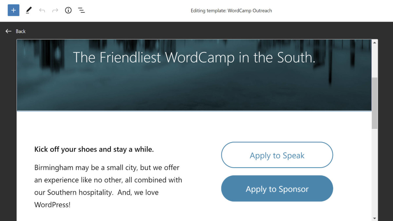
Task: Toggle the List View icon
Action: point(82,10)
